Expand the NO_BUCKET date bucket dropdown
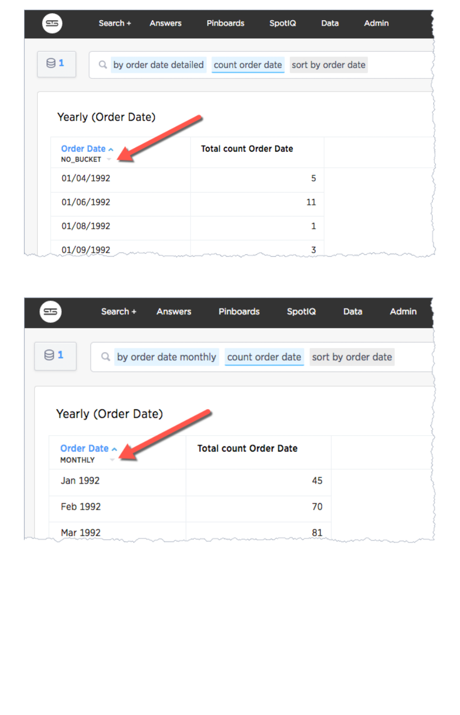Screen dimensions: 460x715 click(109, 160)
